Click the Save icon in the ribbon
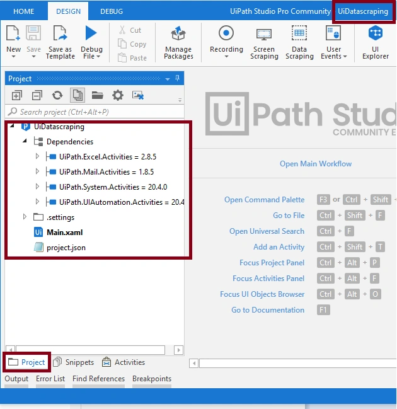The image size is (397, 409). point(33,33)
